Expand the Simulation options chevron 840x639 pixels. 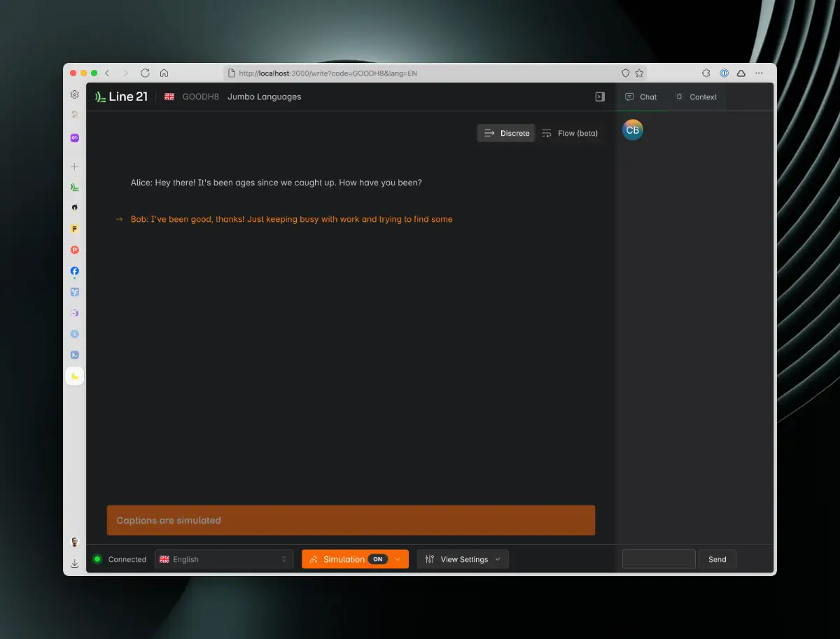pyautogui.click(x=398, y=559)
